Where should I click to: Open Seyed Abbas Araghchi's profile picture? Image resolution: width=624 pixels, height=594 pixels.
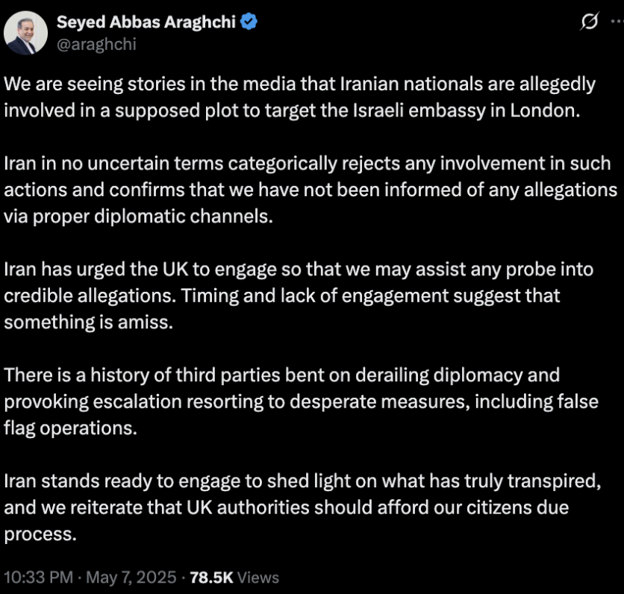25,32
